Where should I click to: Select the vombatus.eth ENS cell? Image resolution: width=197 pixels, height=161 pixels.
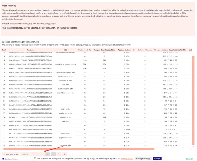[65, 113]
